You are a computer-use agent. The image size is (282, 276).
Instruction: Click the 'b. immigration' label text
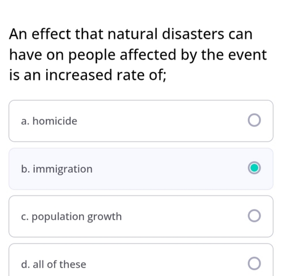click(x=57, y=169)
